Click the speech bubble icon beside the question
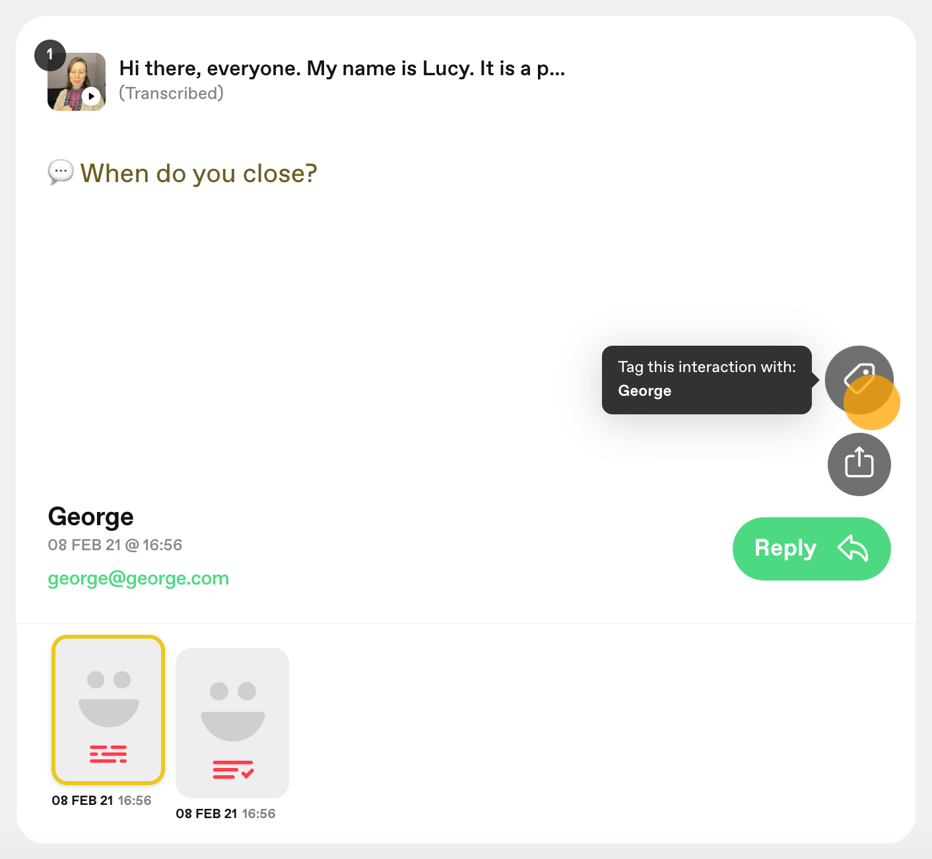 click(61, 172)
